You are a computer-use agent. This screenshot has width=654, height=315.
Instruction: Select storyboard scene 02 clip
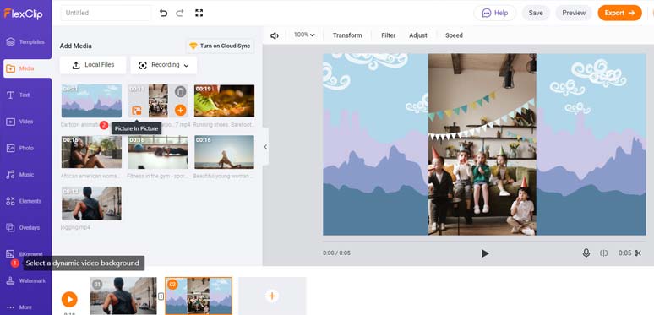click(x=199, y=296)
